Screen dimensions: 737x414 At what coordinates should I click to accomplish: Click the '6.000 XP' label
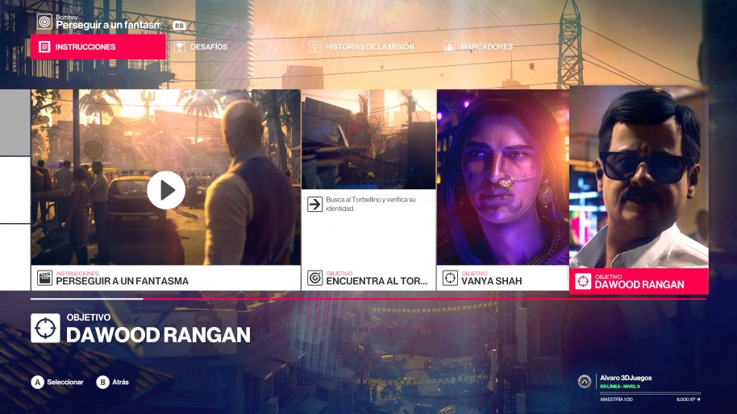[x=688, y=400]
